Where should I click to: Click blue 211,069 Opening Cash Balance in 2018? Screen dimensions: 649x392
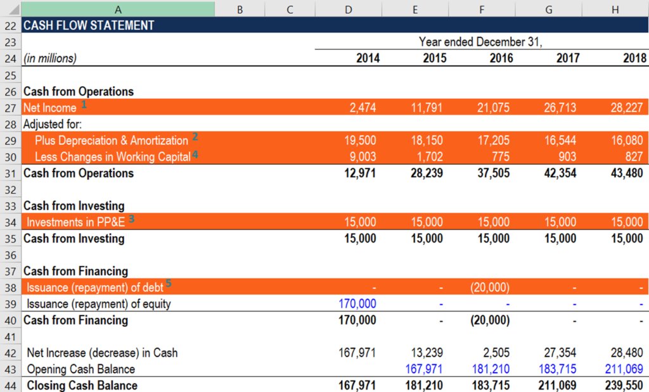623,368
